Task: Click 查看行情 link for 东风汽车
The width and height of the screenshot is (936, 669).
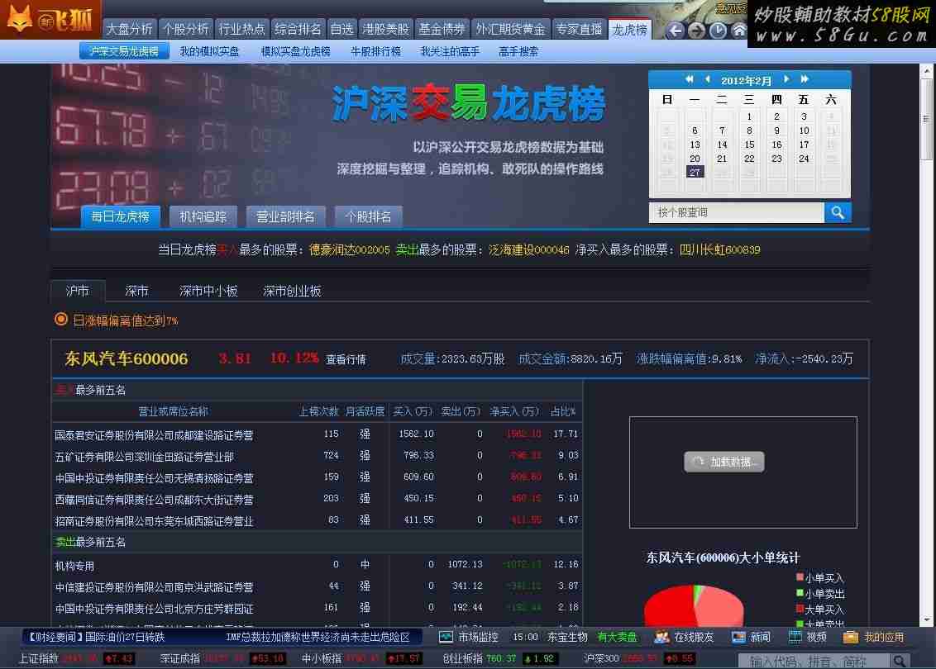Action: click(x=346, y=359)
